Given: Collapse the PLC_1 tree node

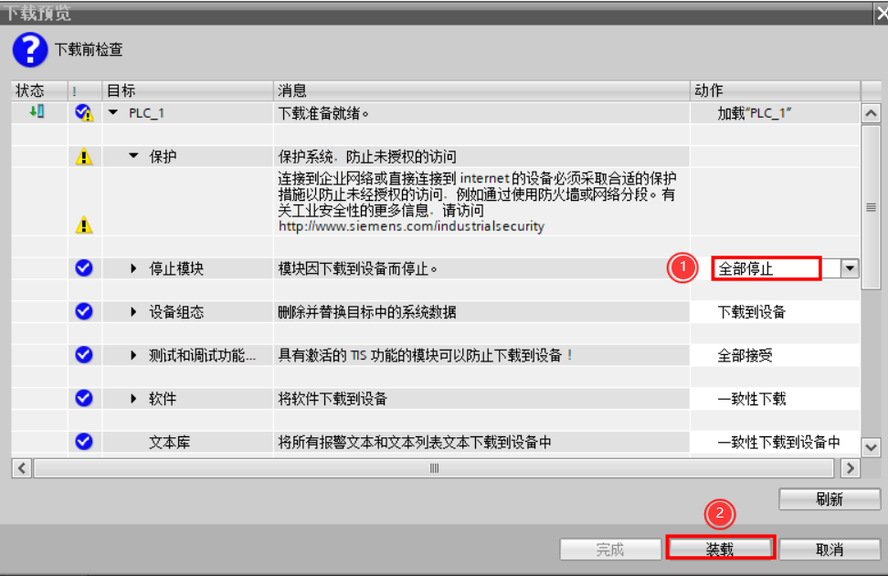Looking at the screenshot, I should pos(113,113).
